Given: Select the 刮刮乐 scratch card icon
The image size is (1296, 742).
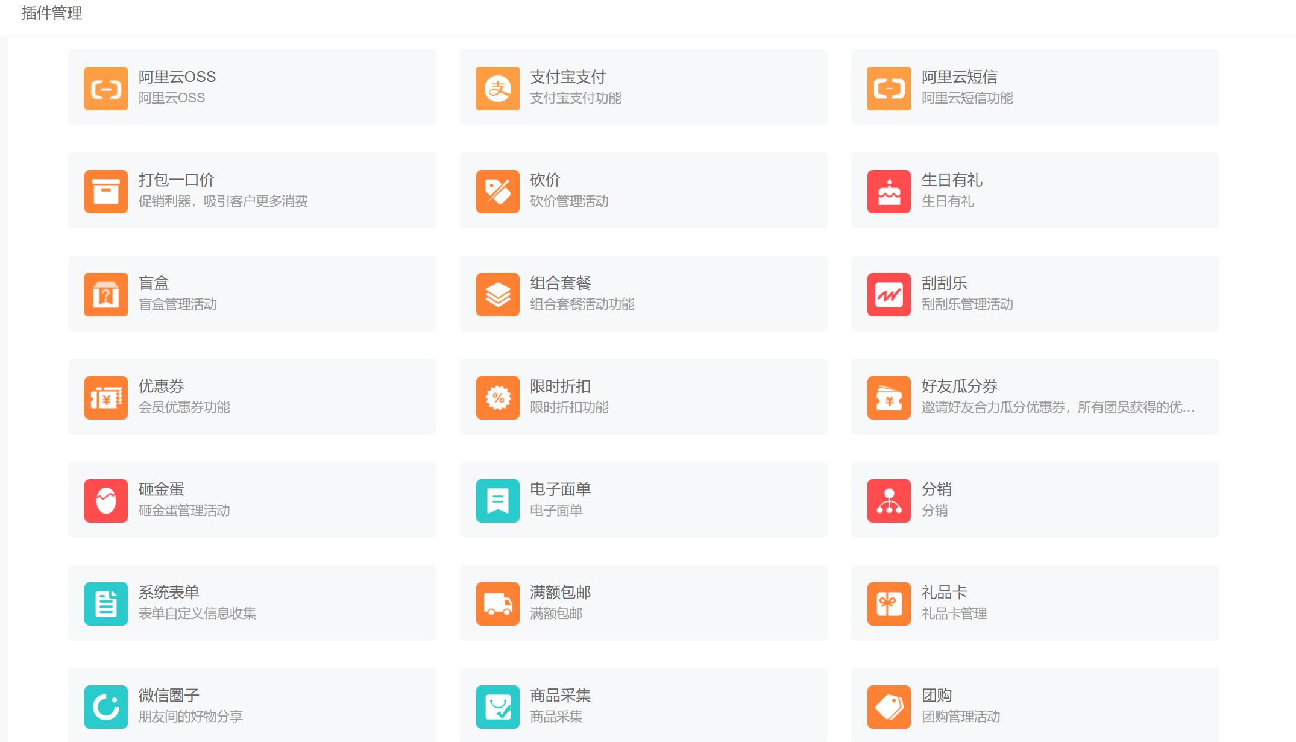Looking at the screenshot, I should 888,294.
